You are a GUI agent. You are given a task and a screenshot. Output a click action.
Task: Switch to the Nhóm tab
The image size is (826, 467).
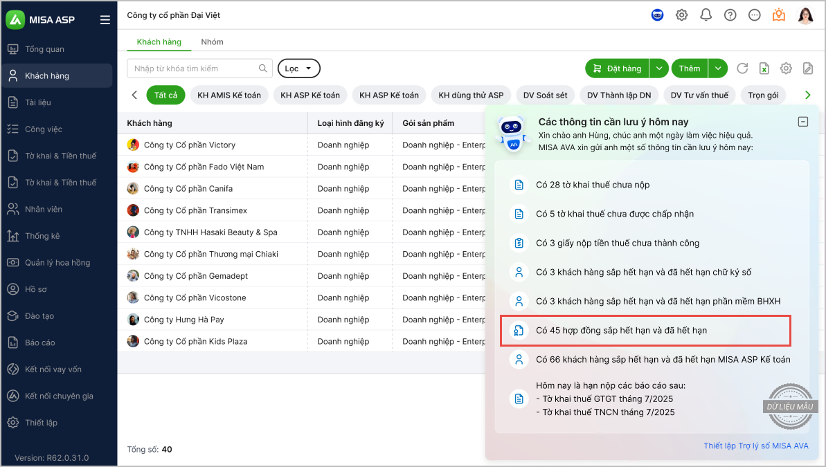click(212, 42)
